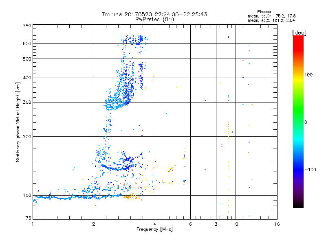The width and height of the screenshot is (326, 244).
Task: Click the y-axis tick label '500'
Action: point(27,59)
